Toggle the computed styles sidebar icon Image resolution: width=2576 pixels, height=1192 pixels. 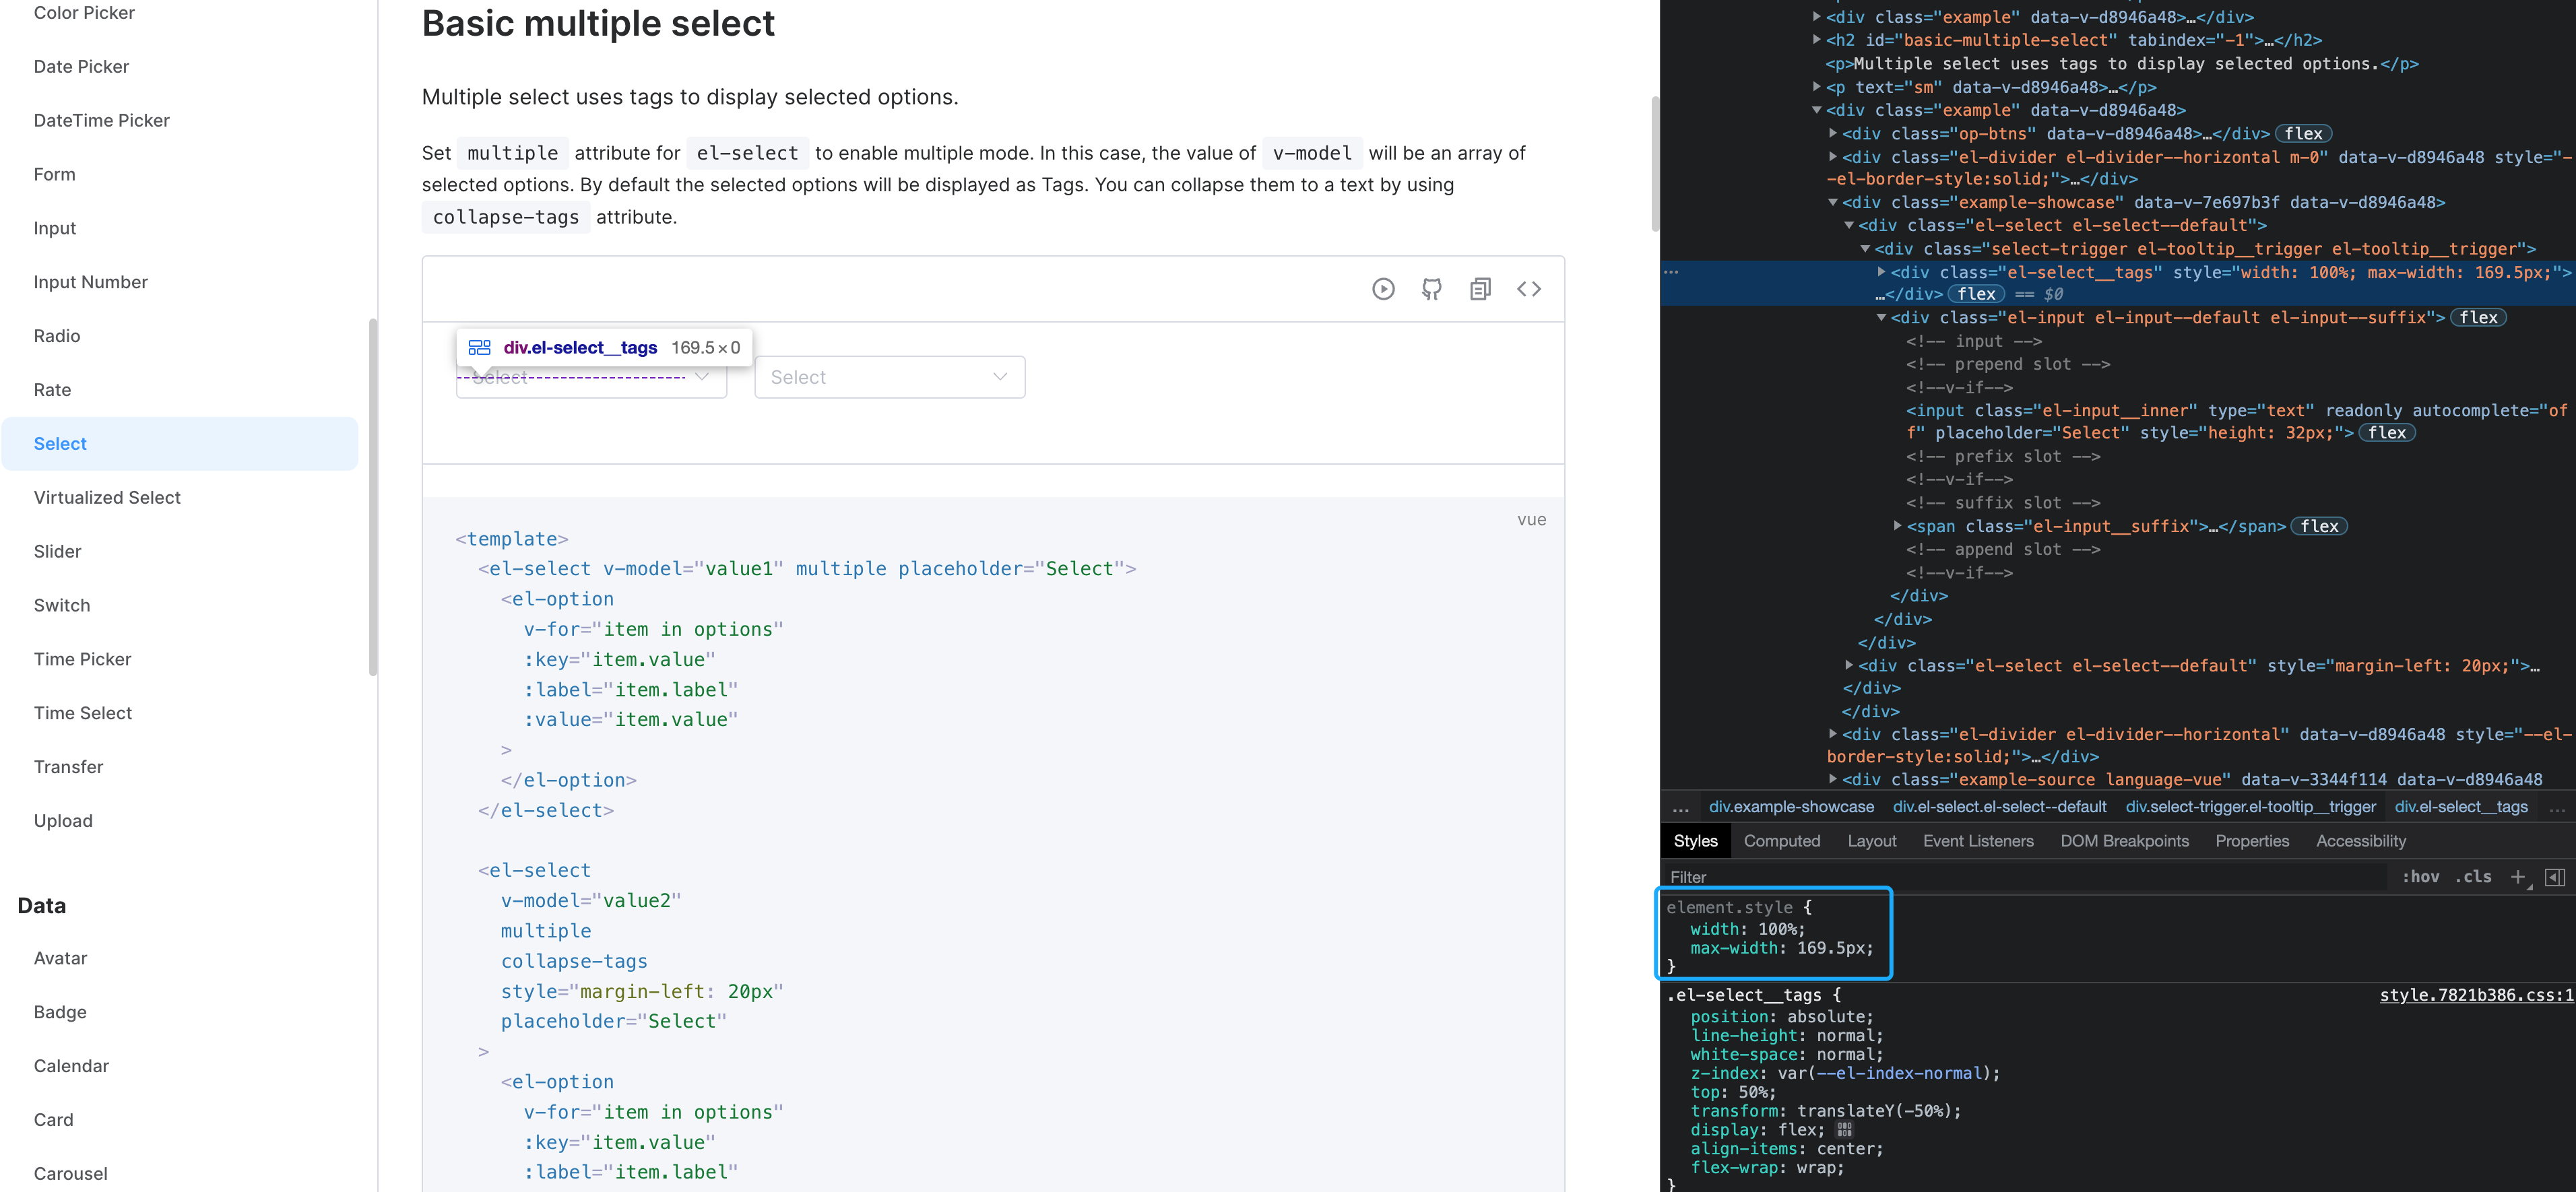(2557, 876)
